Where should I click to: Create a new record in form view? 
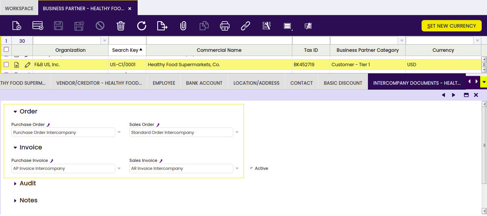(17, 26)
